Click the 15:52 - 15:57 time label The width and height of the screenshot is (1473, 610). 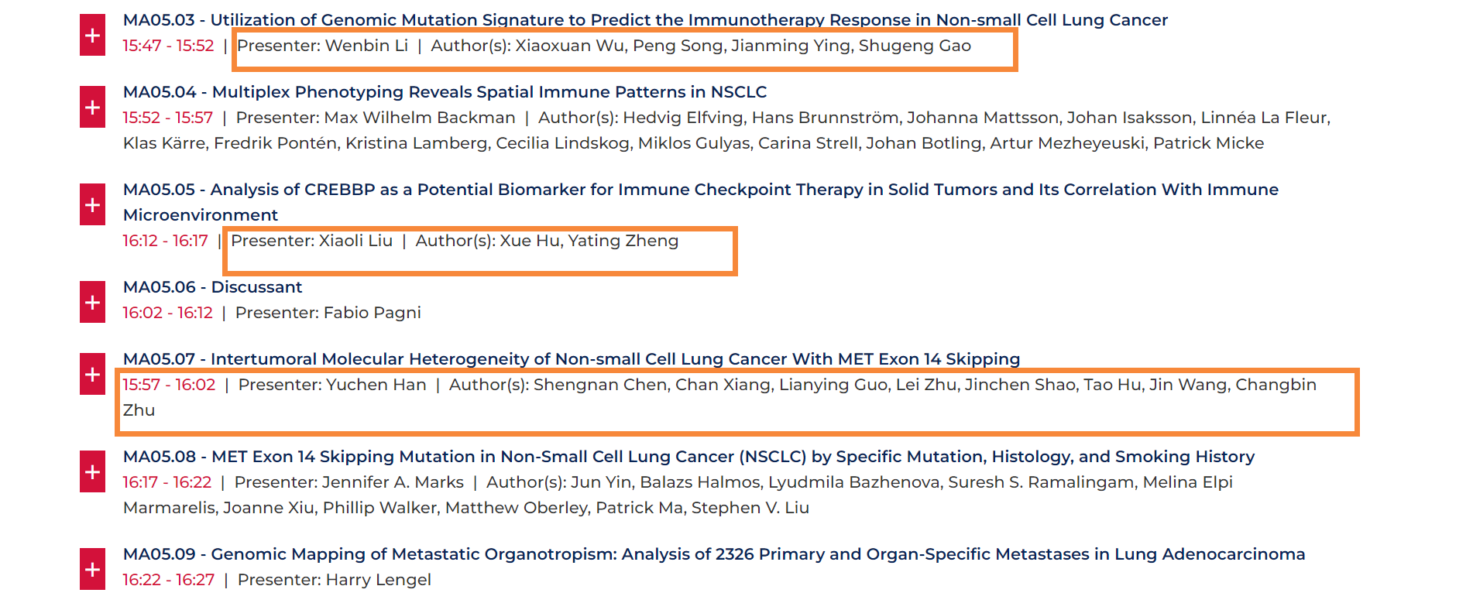(x=167, y=118)
